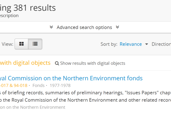Switch to card view layout

click(21, 44)
